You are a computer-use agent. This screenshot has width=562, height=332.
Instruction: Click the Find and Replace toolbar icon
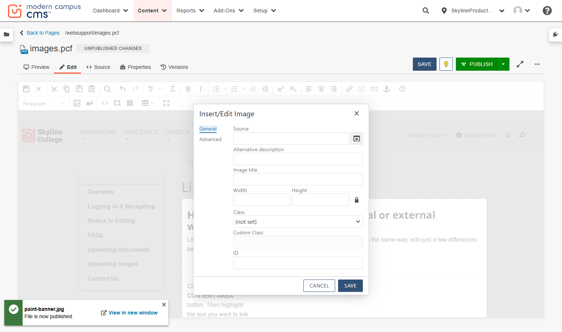click(107, 89)
